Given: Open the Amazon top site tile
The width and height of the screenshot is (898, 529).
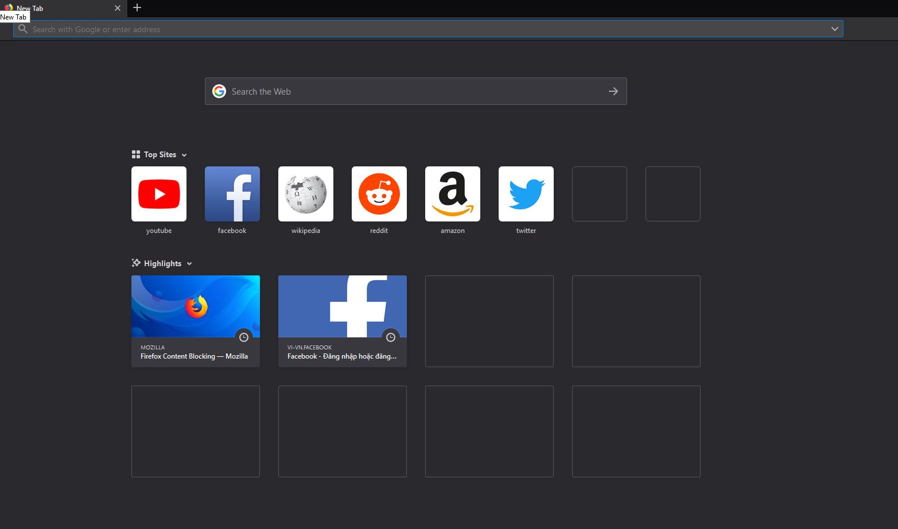Looking at the screenshot, I should tap(453, 194).
